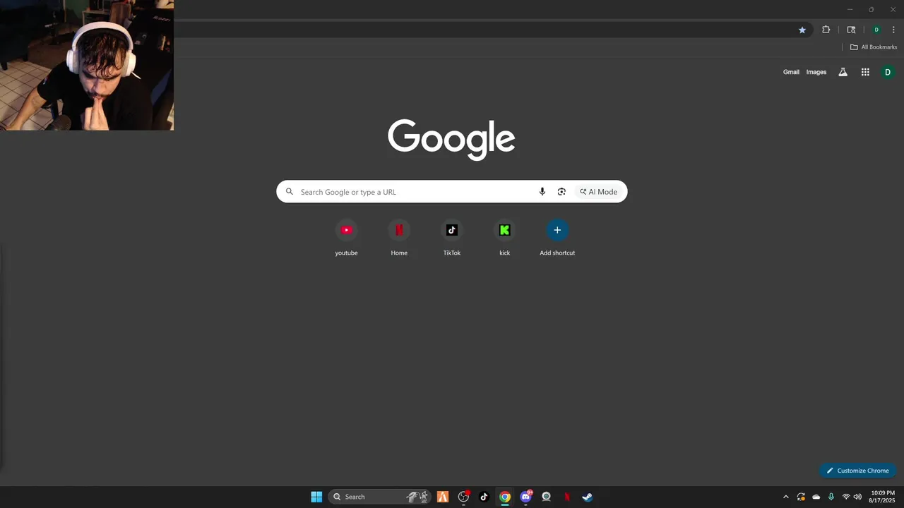
Task: Open Customize Chrome
Action: [858, 471]
